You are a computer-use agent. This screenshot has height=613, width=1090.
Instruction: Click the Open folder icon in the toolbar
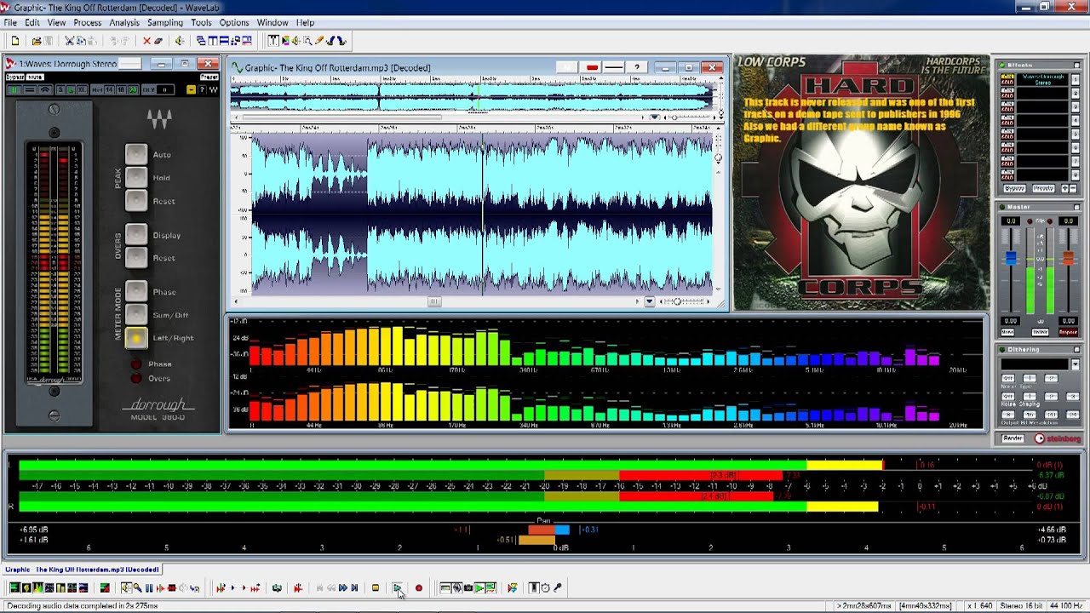36,40
